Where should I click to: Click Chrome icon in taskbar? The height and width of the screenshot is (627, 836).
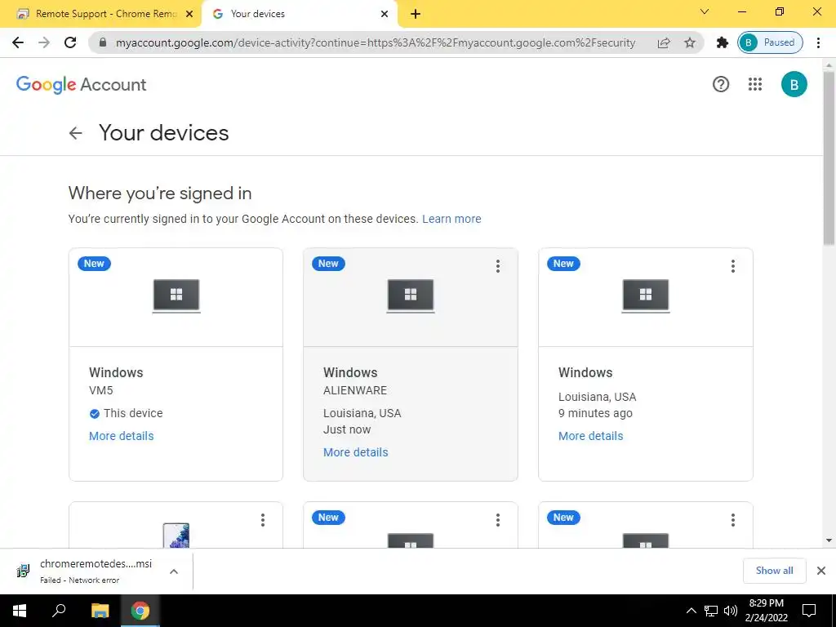(x=140, y=611)
